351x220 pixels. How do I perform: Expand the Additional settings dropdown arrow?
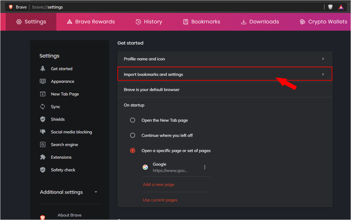(96, 192)
